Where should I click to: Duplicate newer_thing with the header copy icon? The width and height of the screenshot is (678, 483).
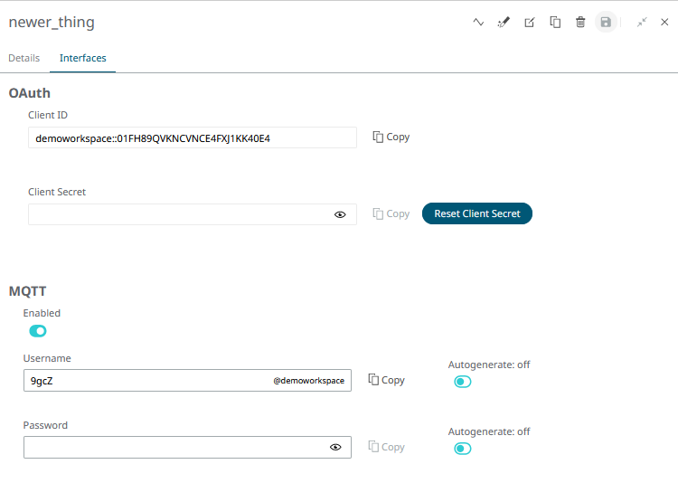[555, 22]
